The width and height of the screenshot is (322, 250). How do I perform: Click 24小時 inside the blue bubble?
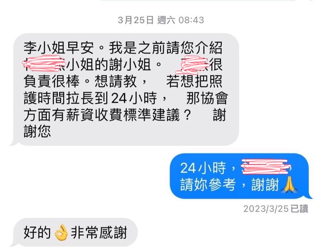203,168
